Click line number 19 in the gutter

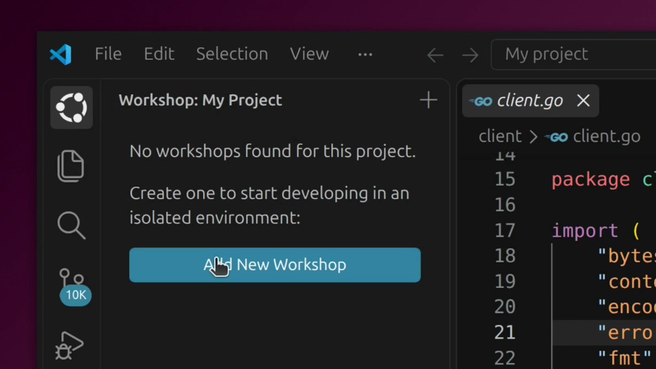505,282
